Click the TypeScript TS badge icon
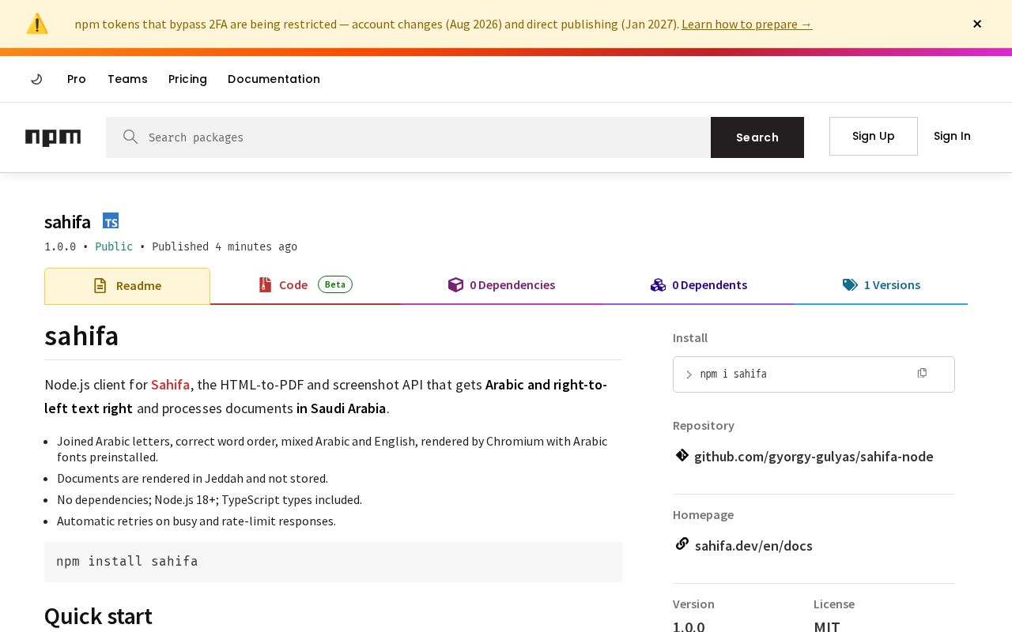1012x632 pixels. click(111, 221)
